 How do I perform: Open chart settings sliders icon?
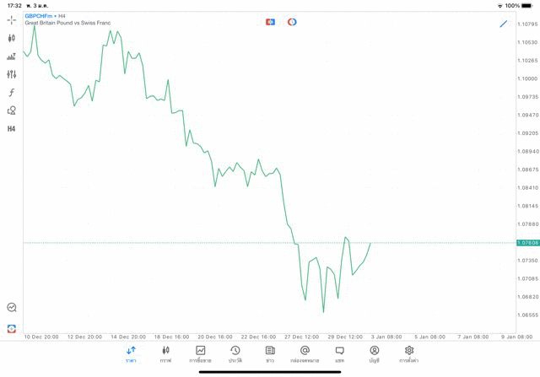point(11,74)
